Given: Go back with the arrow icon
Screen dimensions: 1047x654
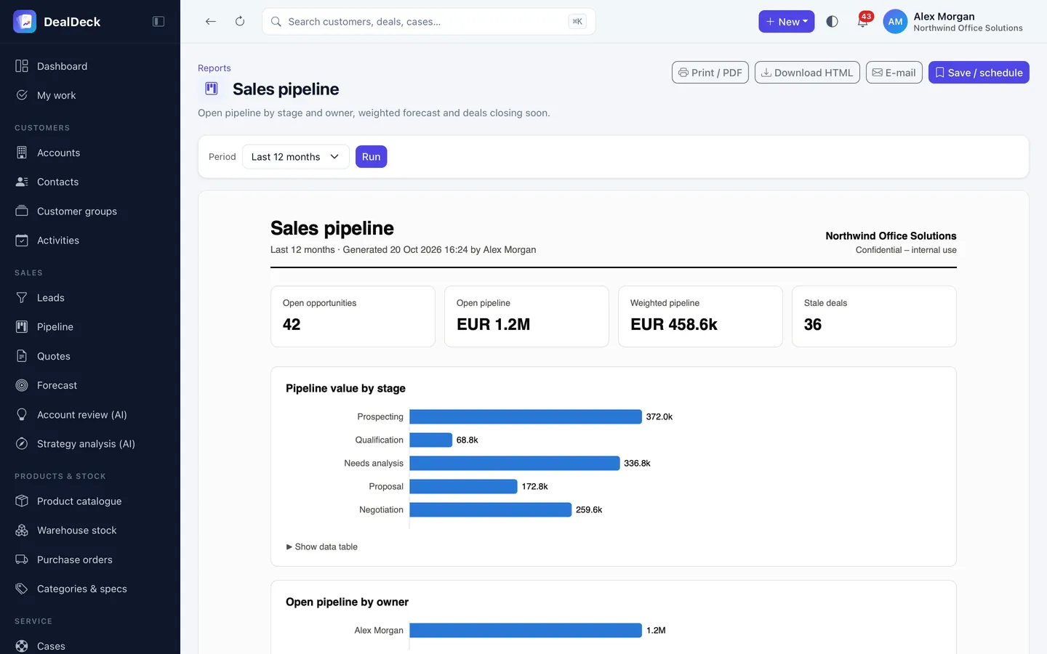Looking at the screenshot, I should click(211, 22).
